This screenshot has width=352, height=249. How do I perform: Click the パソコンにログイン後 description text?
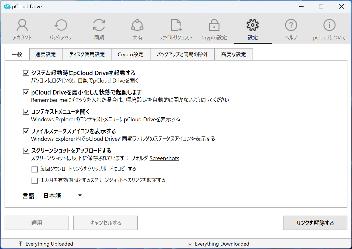[x=85, y=81]
